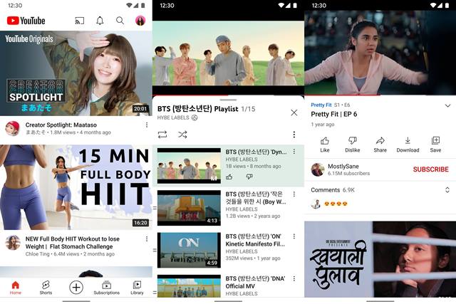Viewport: 456px width, 304px height.
Task: Share the Pretty Fit video
Action: tap(380, 145)
